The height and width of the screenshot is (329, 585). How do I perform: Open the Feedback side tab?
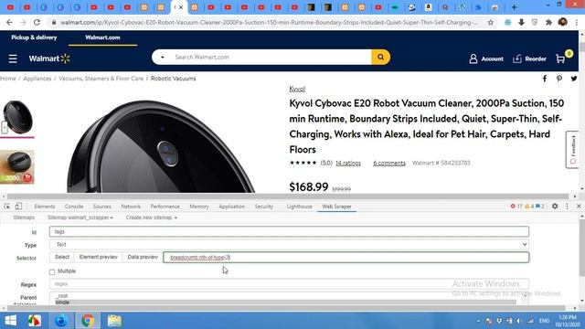click(572, 149)
